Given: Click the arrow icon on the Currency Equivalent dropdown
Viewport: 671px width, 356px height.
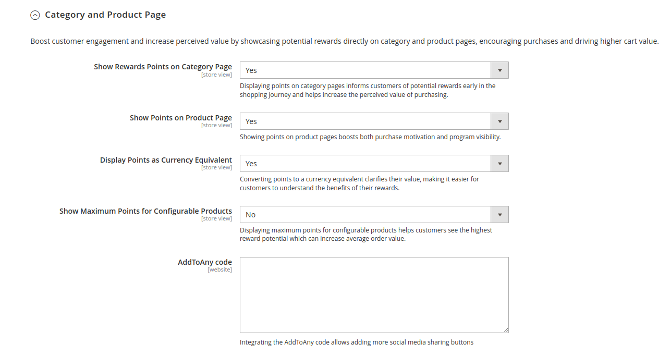Looking at the screenshot, I should point(499,163).
